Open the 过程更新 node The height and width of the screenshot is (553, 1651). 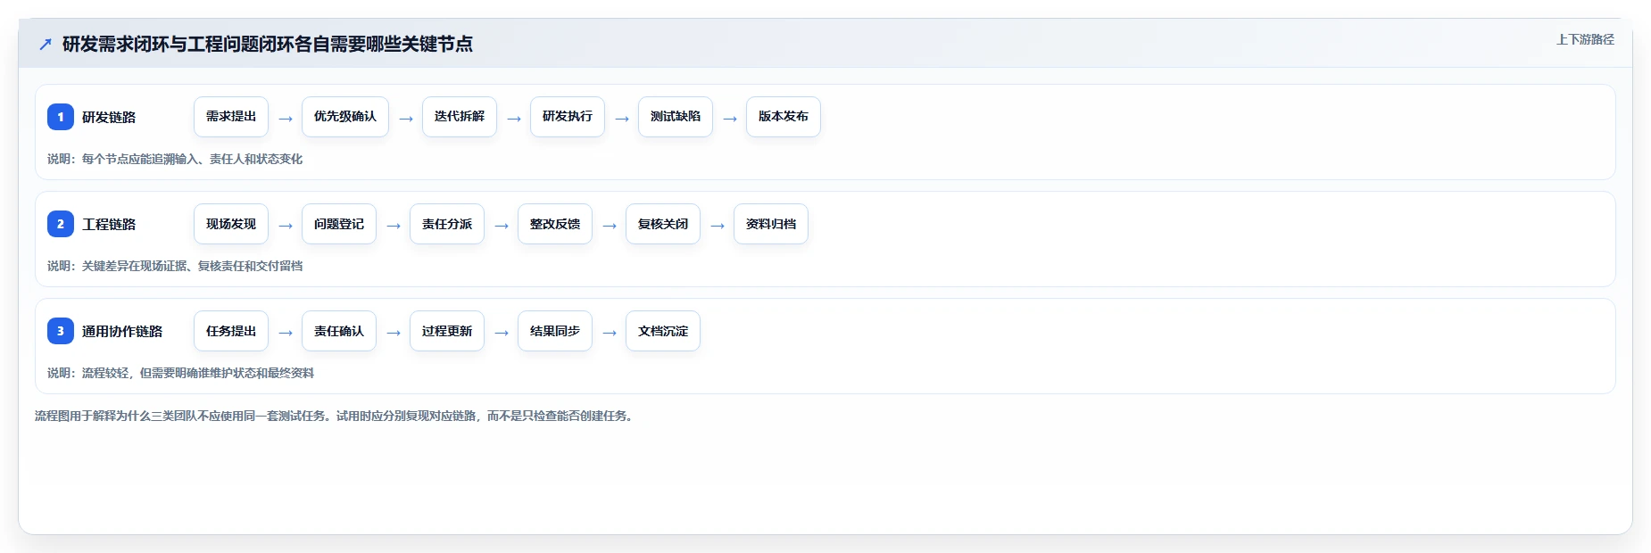447,331
